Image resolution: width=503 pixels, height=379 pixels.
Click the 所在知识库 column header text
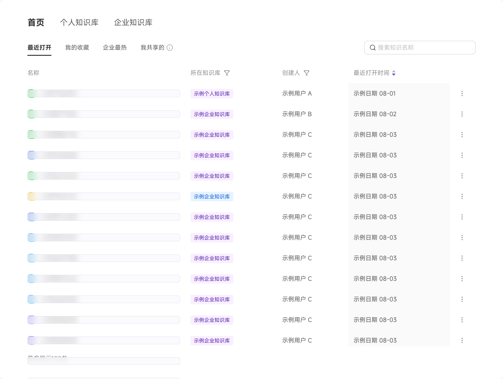(x=205, y=73)
